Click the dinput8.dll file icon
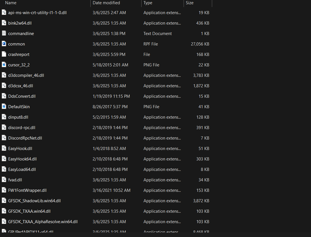Viewport: 311px width, 237px height. click(x=4, y=117)
